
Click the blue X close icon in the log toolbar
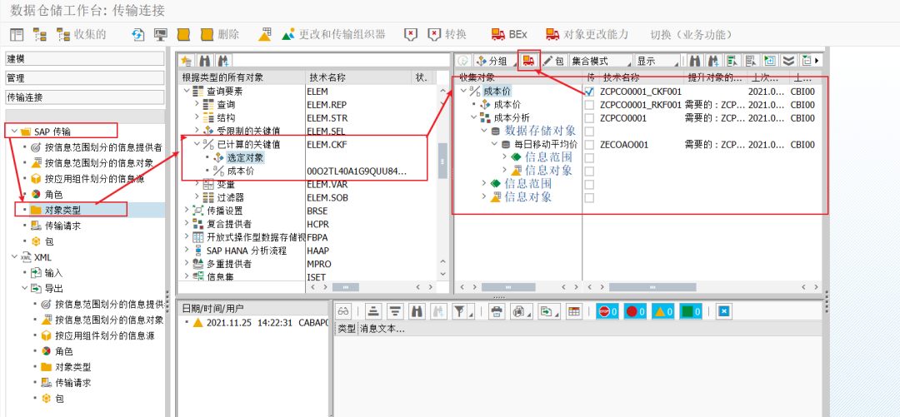pos(724,311)
